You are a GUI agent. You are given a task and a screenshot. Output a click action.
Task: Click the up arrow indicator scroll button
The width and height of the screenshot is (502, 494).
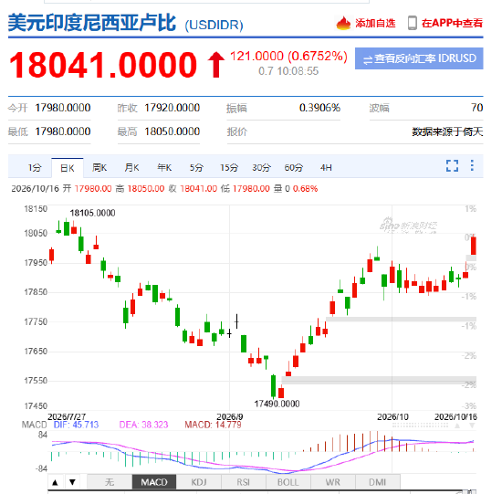55,482
